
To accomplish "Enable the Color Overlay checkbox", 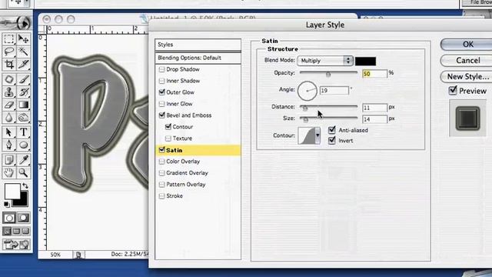I will pos(162,162).
